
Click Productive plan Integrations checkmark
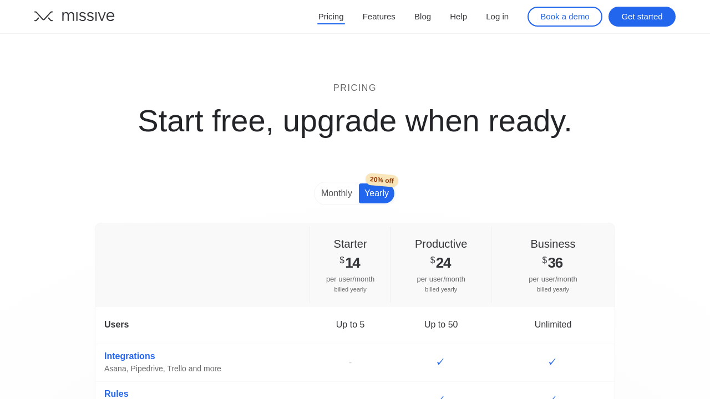point(440,362)
